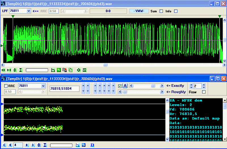Click the green undo arrow icon
227x149 pixels.
(59, 70)
